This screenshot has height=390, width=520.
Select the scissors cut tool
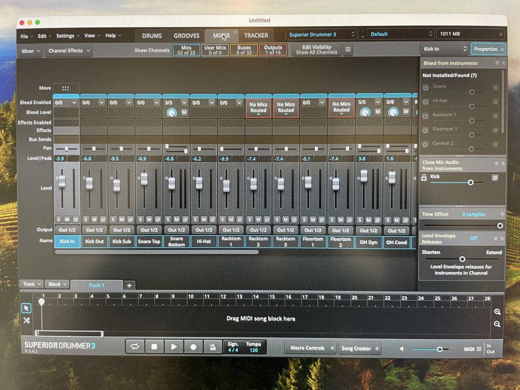[x=27, y=320]
